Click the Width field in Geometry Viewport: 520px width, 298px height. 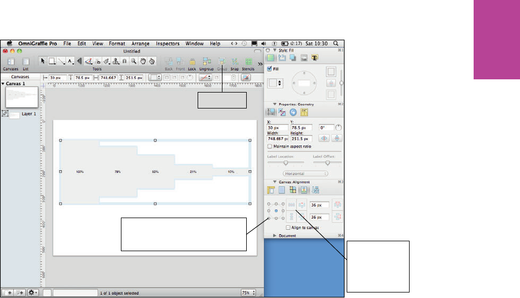[277, 139]
